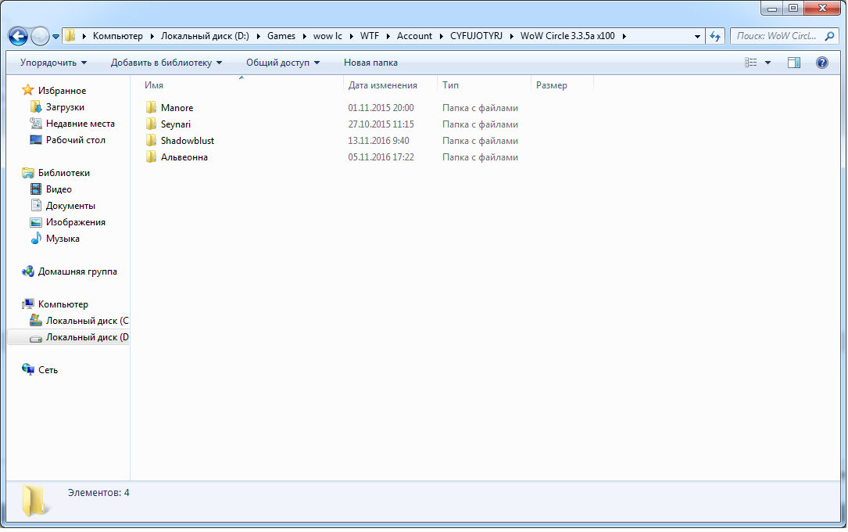Select the Shadowblust folder
This screenshot has width=848, height=532.
pos(187,141)
